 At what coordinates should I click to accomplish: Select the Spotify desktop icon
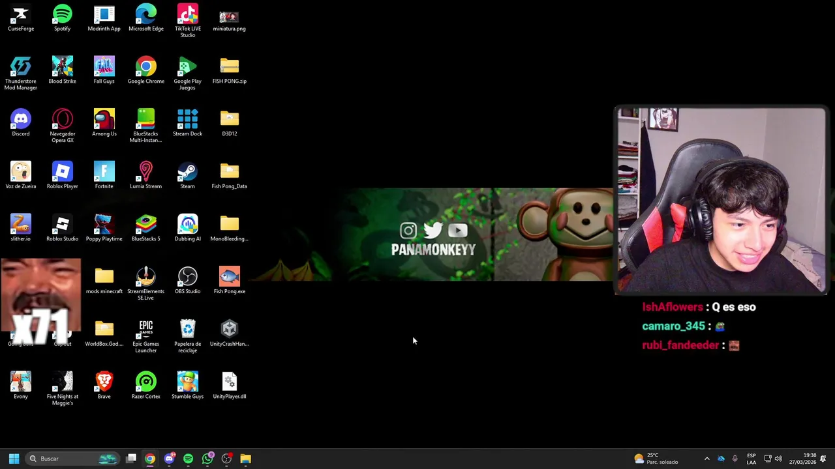tap(63, 19)
